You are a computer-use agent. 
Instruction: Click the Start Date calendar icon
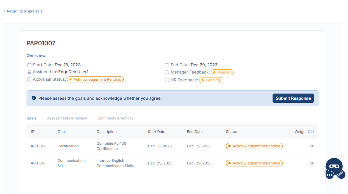(29, 65)
